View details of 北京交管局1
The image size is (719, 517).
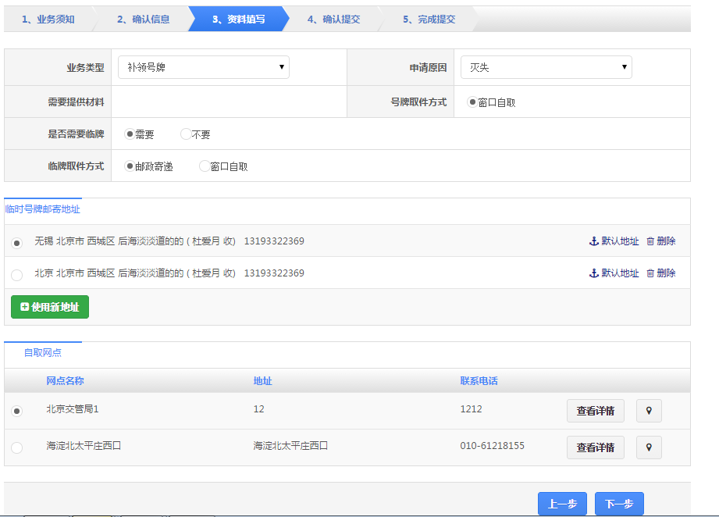tap(595, 411)
